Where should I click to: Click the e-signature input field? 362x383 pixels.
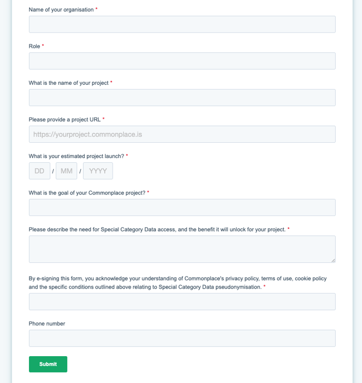tap(182, 302)
